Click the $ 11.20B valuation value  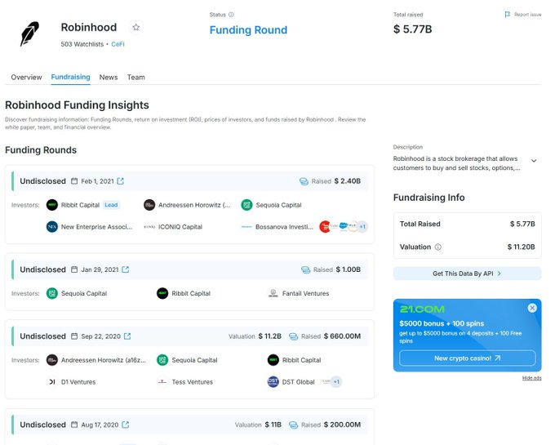point(521,247)
